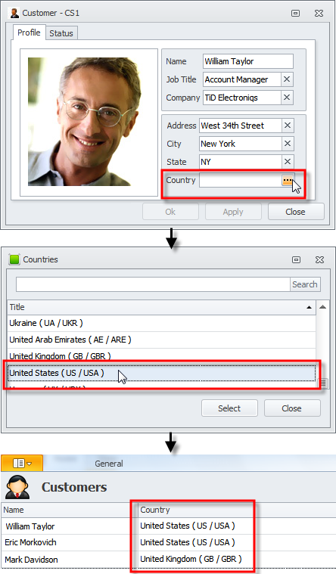Maximize the Countries window
The width and height of the screenshot is (336, 574).
pos(296,259)
